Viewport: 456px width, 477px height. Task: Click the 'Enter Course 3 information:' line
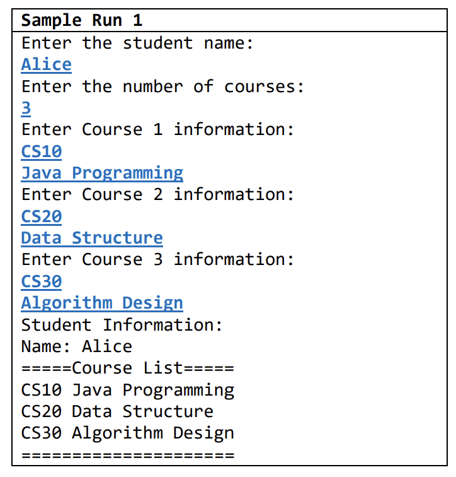[157, 259]
